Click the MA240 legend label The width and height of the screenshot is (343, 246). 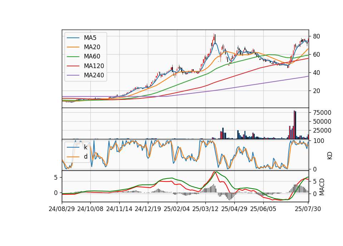click(94, 75)
